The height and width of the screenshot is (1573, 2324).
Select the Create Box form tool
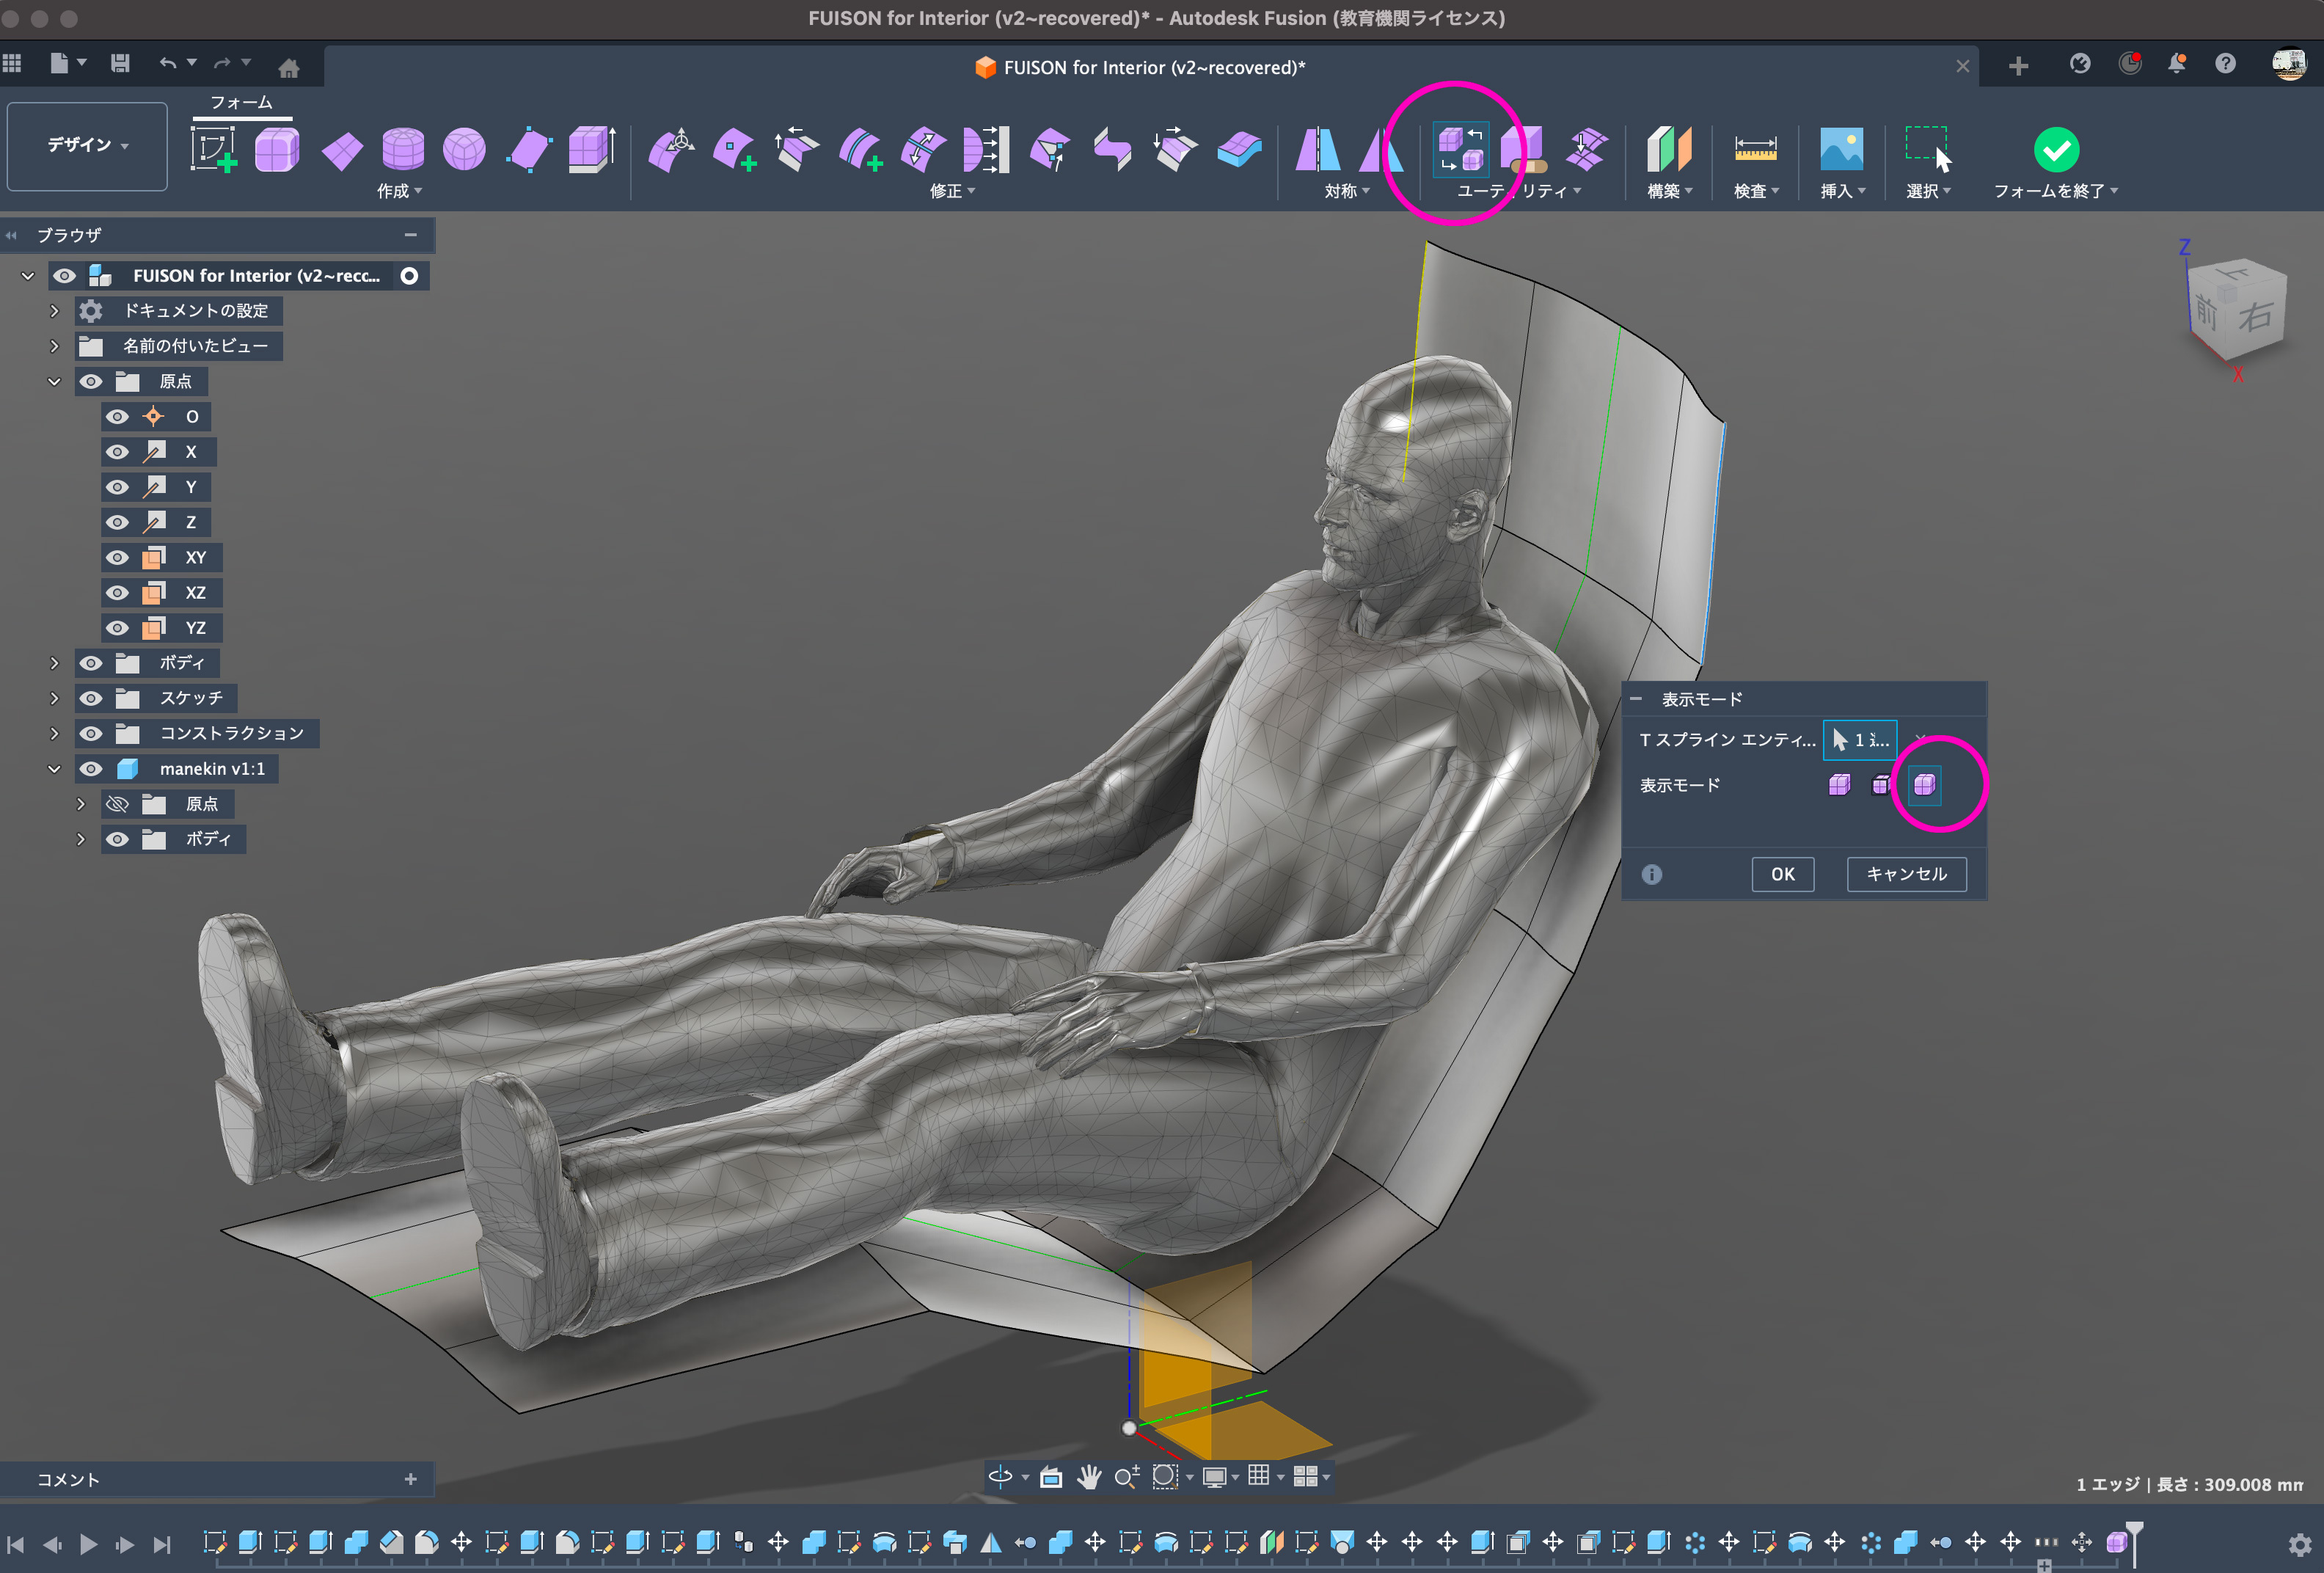click(277, 150)
